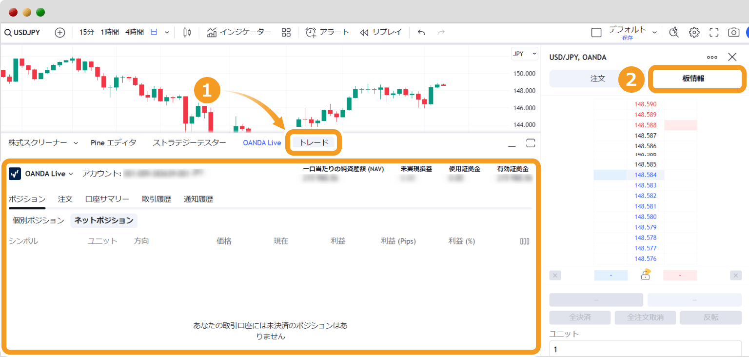Switch to the 板情報 tab

693,79
